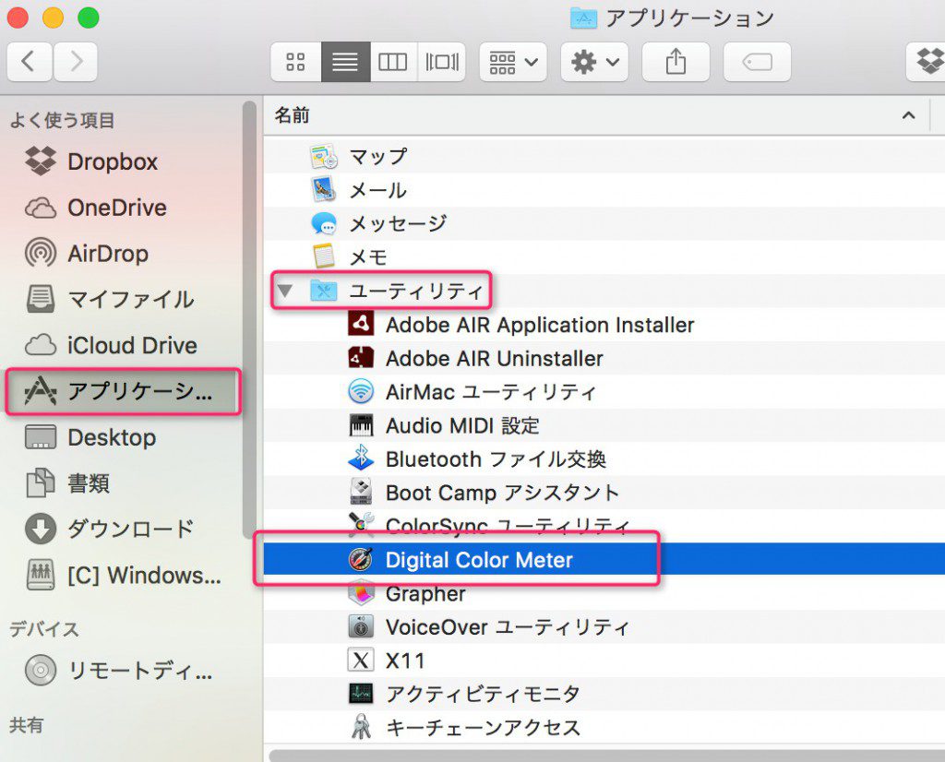The image size is (945, 762).
Task: Open iCloud Drive in the sidebar
Action: pos(123,345)
